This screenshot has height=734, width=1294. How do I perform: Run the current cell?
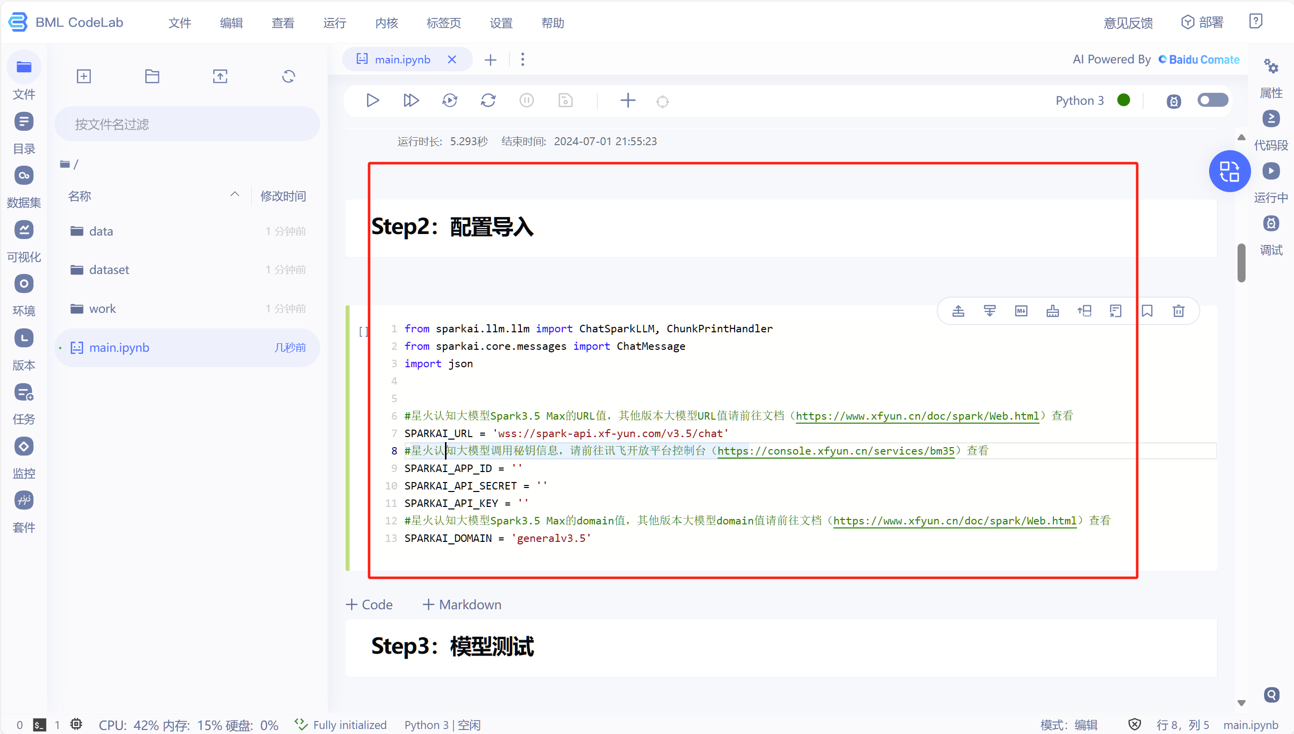click(372, 100)
